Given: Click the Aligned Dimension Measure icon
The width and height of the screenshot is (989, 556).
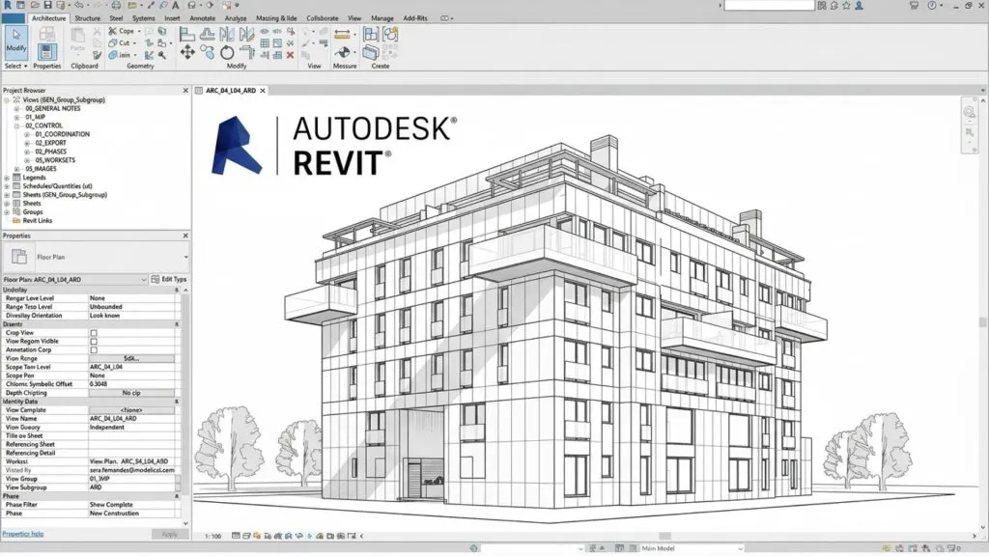Looking at the screenshot, I should pyautogui.click(x=342, y=34).
